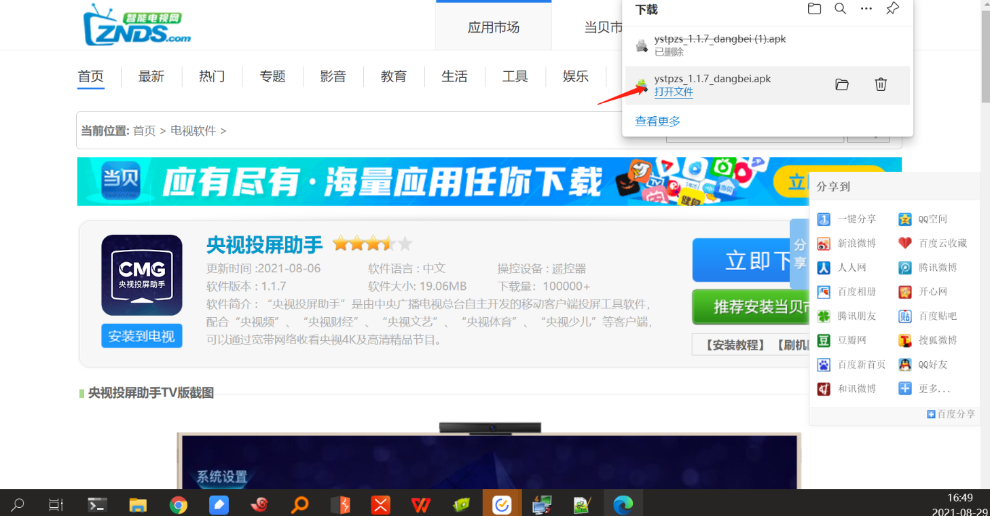Screen dimensions: 990x516
Task: Click the 央视投屏助手 CMG app icon
Action: (142, 275)
